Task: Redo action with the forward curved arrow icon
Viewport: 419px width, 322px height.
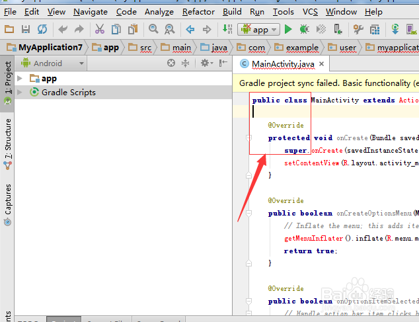Action: 79,29
